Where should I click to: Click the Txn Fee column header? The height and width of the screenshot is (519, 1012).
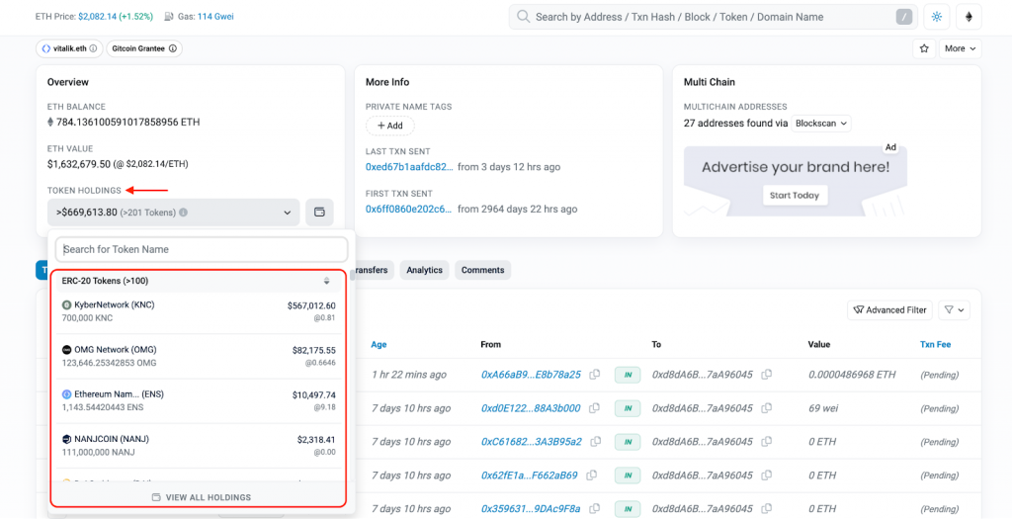pyautogui.click(x=935, y=344)
